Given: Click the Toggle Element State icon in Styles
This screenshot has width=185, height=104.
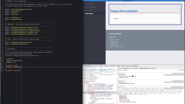Looking at the screenshot, I should [181, 70].
